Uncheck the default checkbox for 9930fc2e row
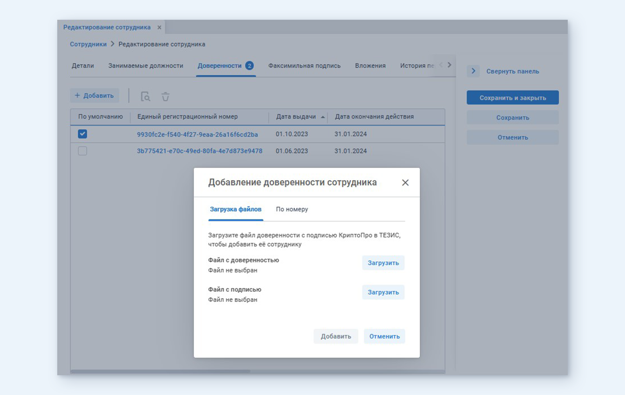This screenshot has width=625, height=395. (x=82, y=134)
